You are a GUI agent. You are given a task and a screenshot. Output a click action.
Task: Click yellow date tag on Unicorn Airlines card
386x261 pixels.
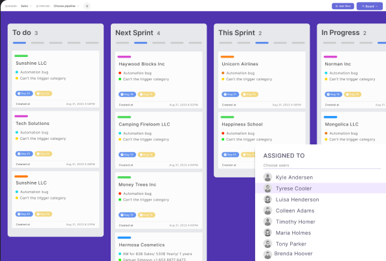pos(249,95)
